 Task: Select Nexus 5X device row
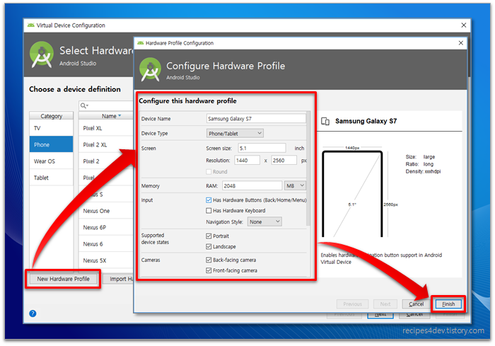[x=106, y=260]
